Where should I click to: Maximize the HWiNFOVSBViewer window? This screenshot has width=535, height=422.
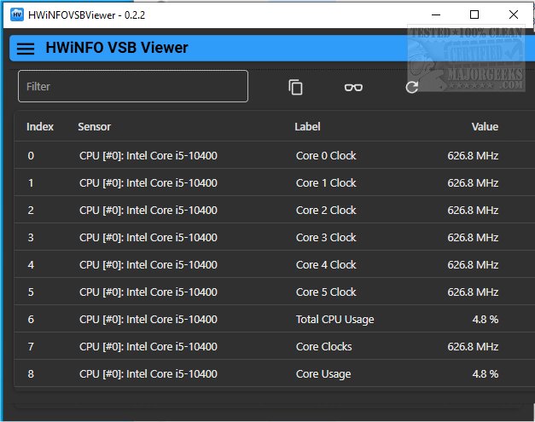click(474, 14)
